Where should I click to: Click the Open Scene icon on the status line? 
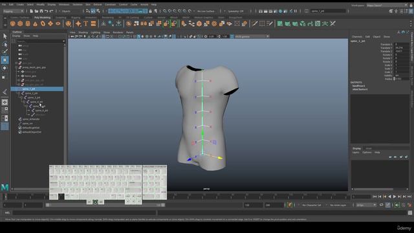[36, 11]
